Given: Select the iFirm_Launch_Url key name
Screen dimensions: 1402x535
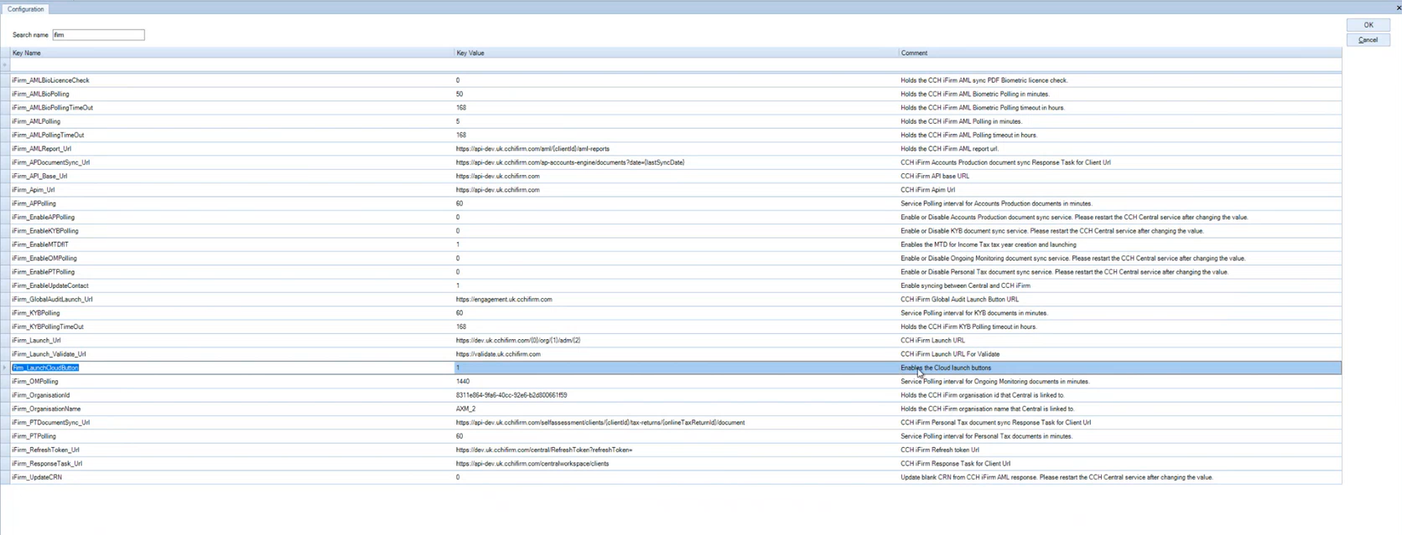Looking at the screenshot, I should point(36,341).
